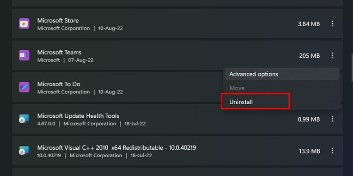Click the Visual C++ 2010 Redistributable icon

point(24,151)
